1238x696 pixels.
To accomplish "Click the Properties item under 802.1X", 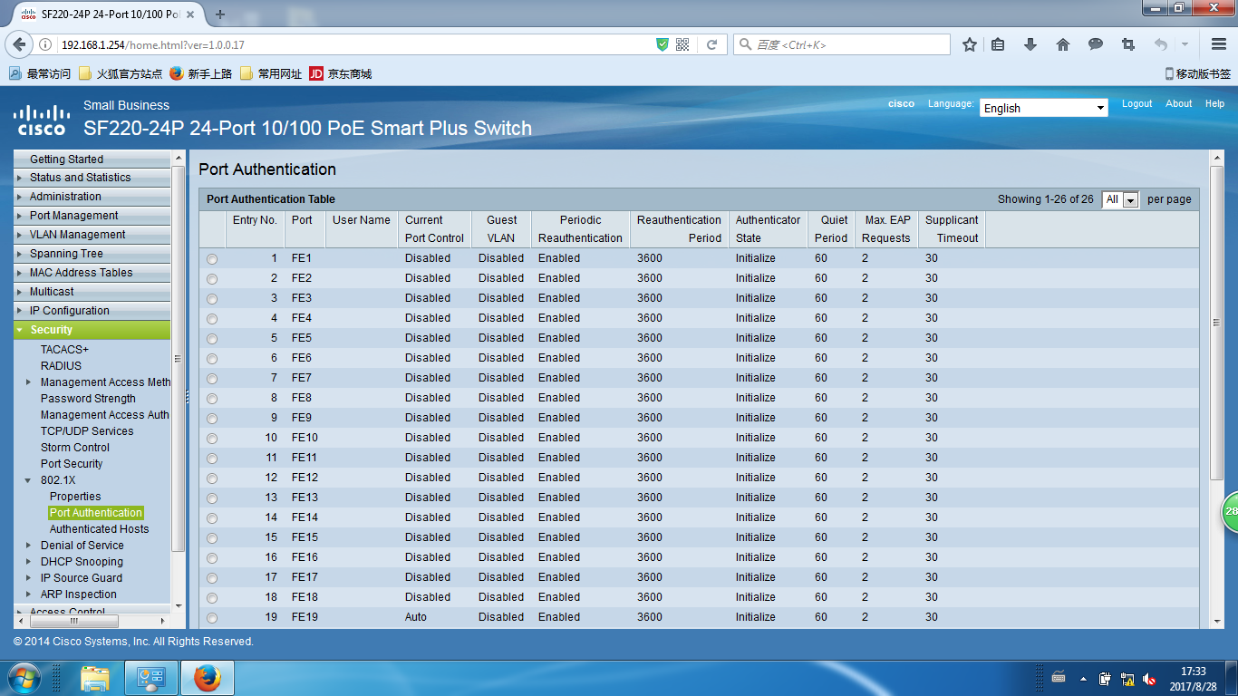I will pyautogui.click(x=75, y=497).
